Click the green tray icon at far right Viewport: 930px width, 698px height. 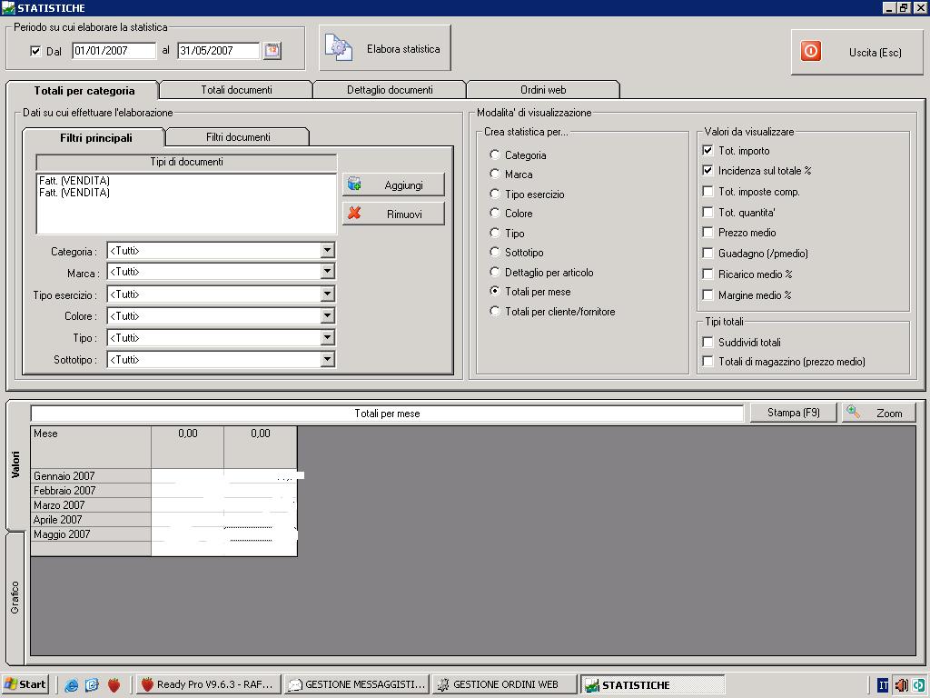921,685
